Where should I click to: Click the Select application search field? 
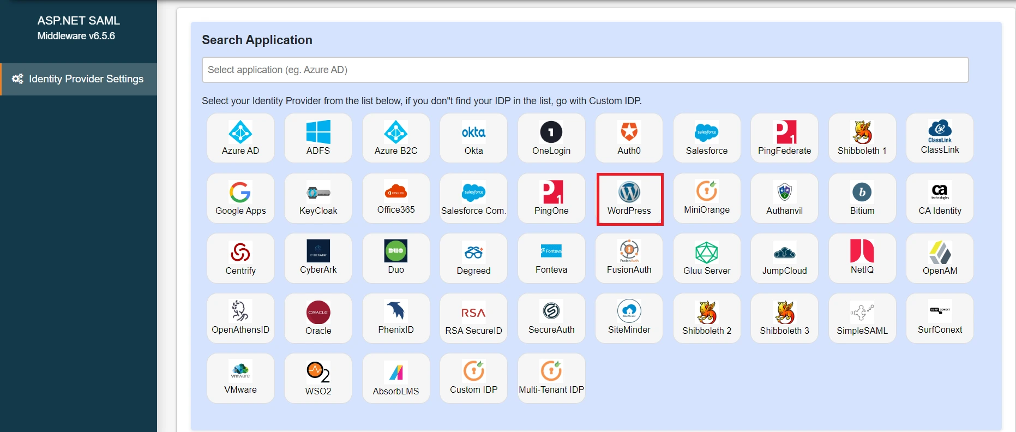585,70
